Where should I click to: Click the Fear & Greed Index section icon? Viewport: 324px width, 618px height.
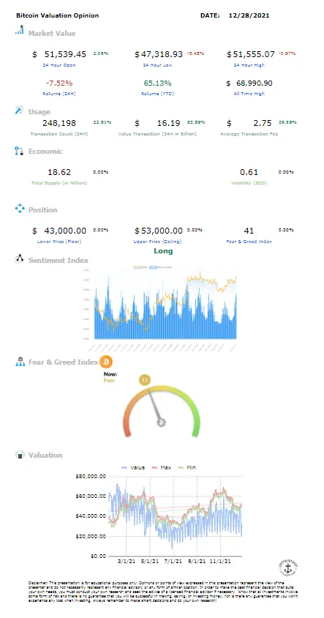[20, 362]
